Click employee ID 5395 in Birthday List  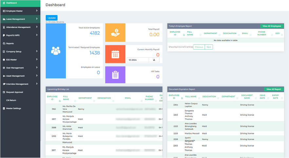tap(54, 136)
